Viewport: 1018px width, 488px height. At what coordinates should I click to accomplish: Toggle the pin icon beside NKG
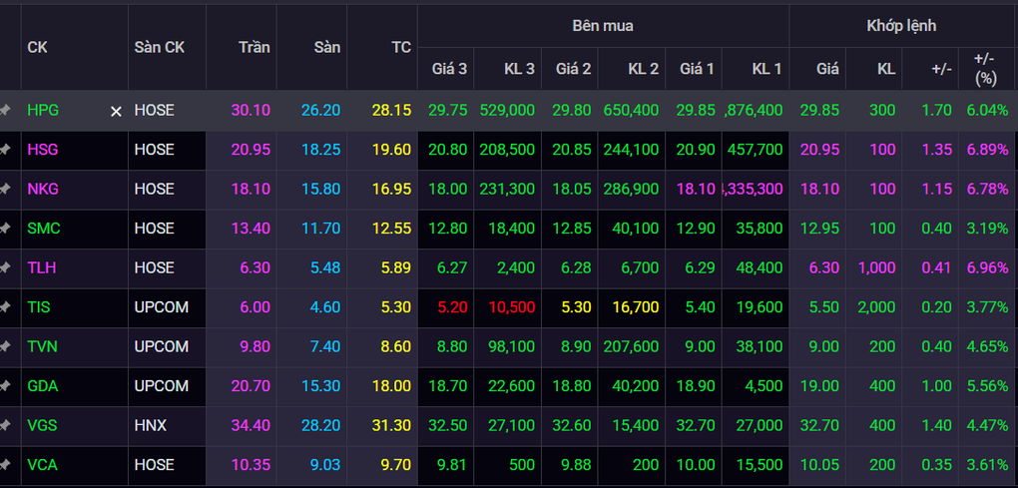point(5,189)
